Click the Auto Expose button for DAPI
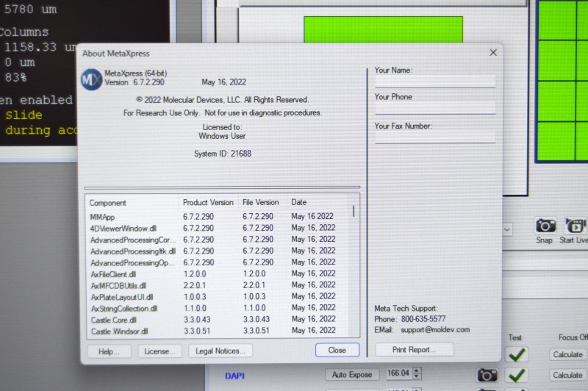 coord(351,375)
